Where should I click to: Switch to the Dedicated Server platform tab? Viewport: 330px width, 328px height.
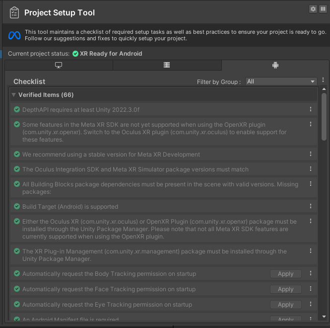(167, 65)
